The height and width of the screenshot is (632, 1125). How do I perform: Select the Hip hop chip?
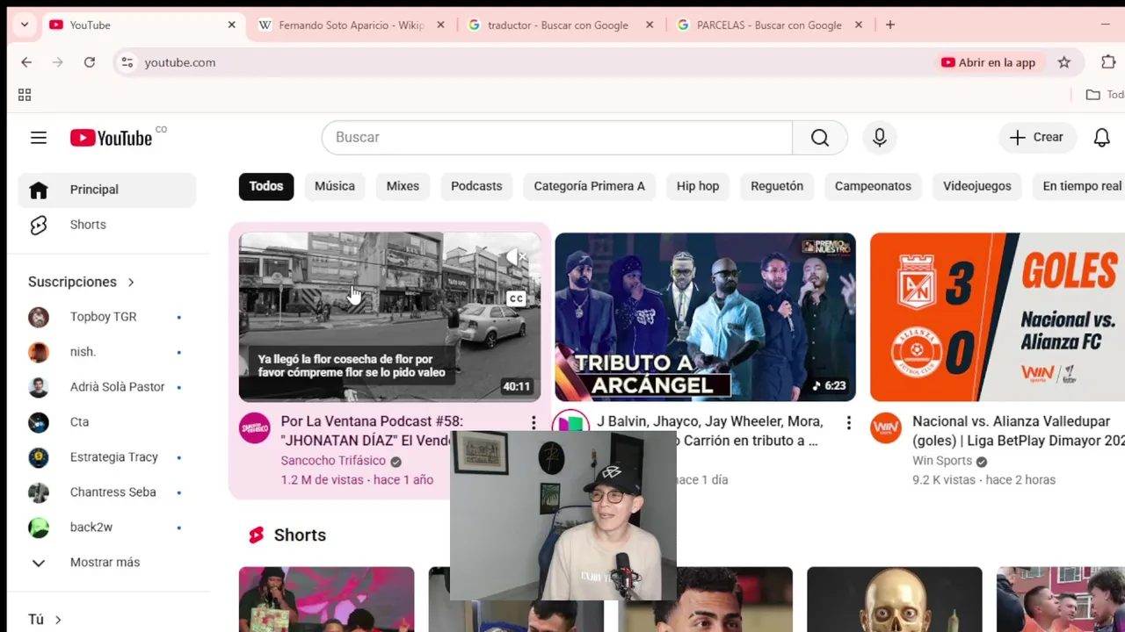click(698, 186)
